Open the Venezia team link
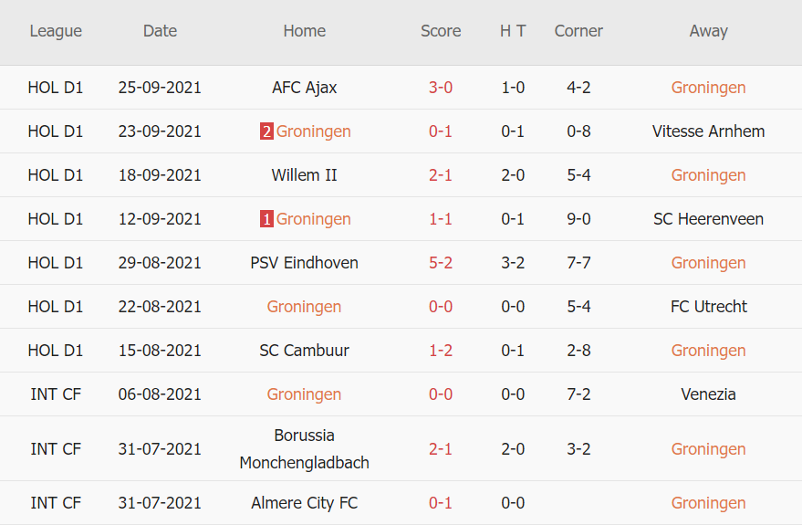 (708, 394)
